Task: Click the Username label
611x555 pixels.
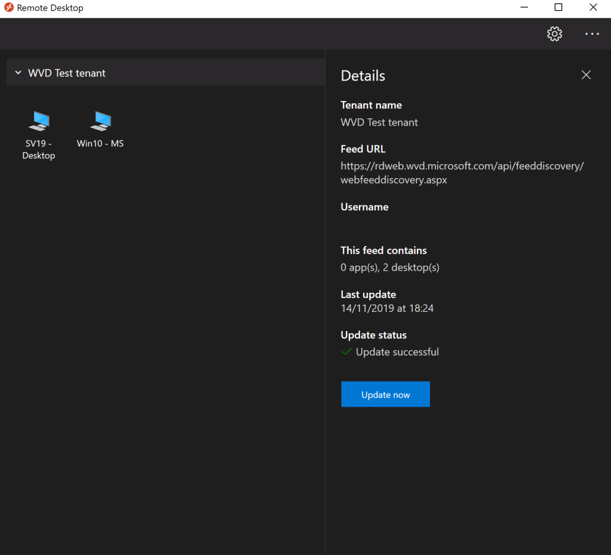Action: 364,207
